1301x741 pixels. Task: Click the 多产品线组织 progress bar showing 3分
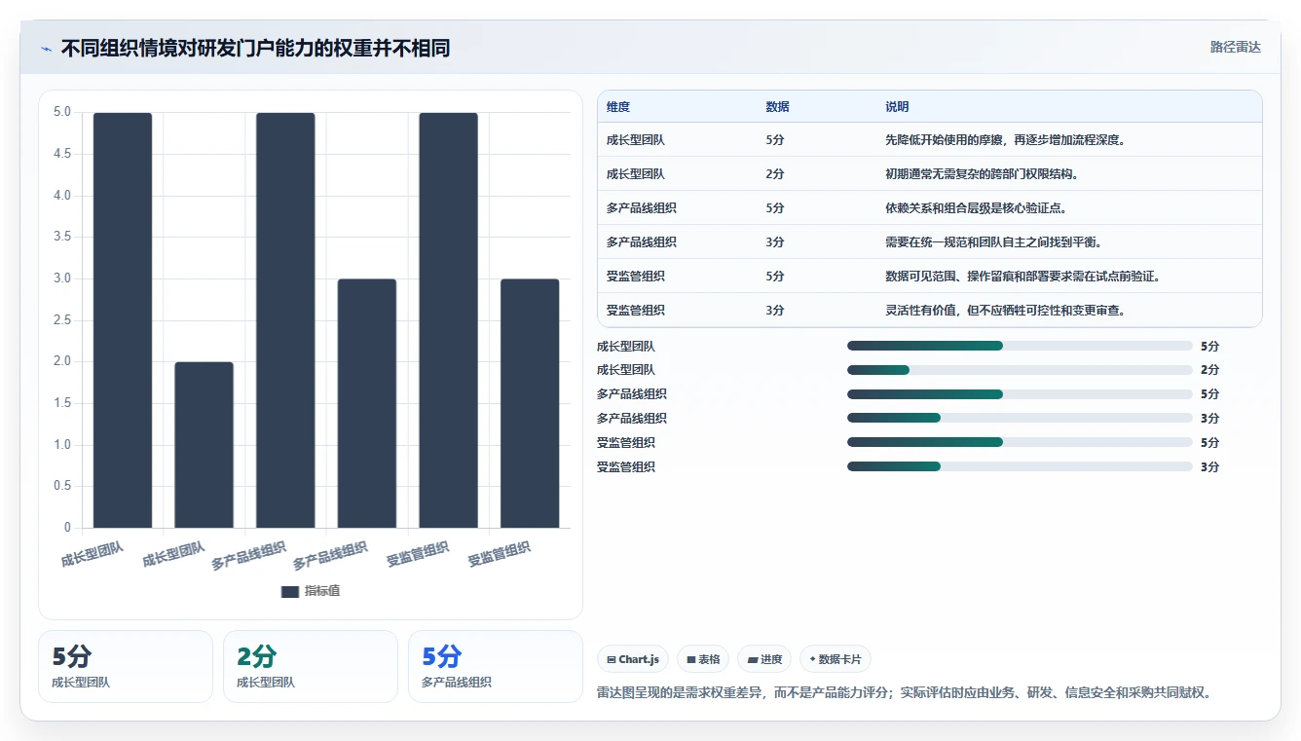tap(1020, 419)
